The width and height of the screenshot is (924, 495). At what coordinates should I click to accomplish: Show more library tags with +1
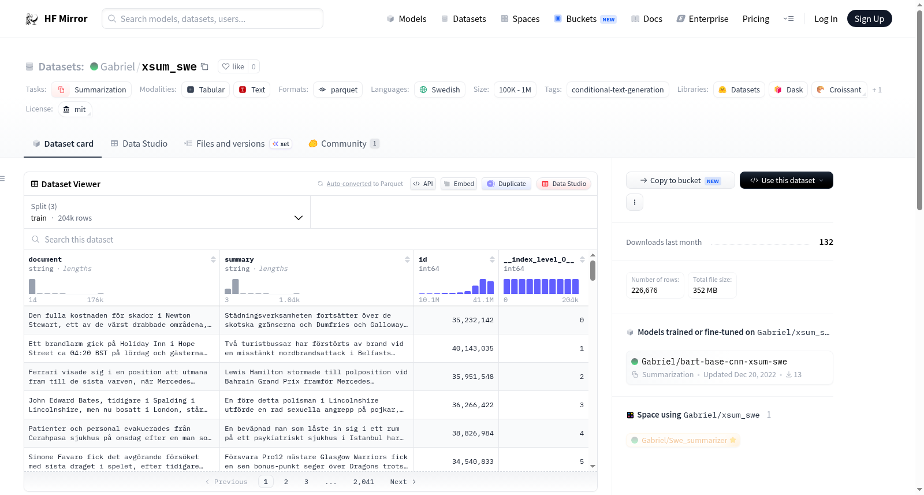(x=877, y=90)
